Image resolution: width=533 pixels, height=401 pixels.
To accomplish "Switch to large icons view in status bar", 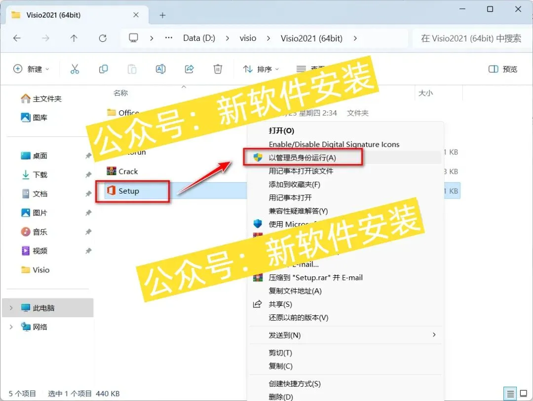I will point(524,394).
